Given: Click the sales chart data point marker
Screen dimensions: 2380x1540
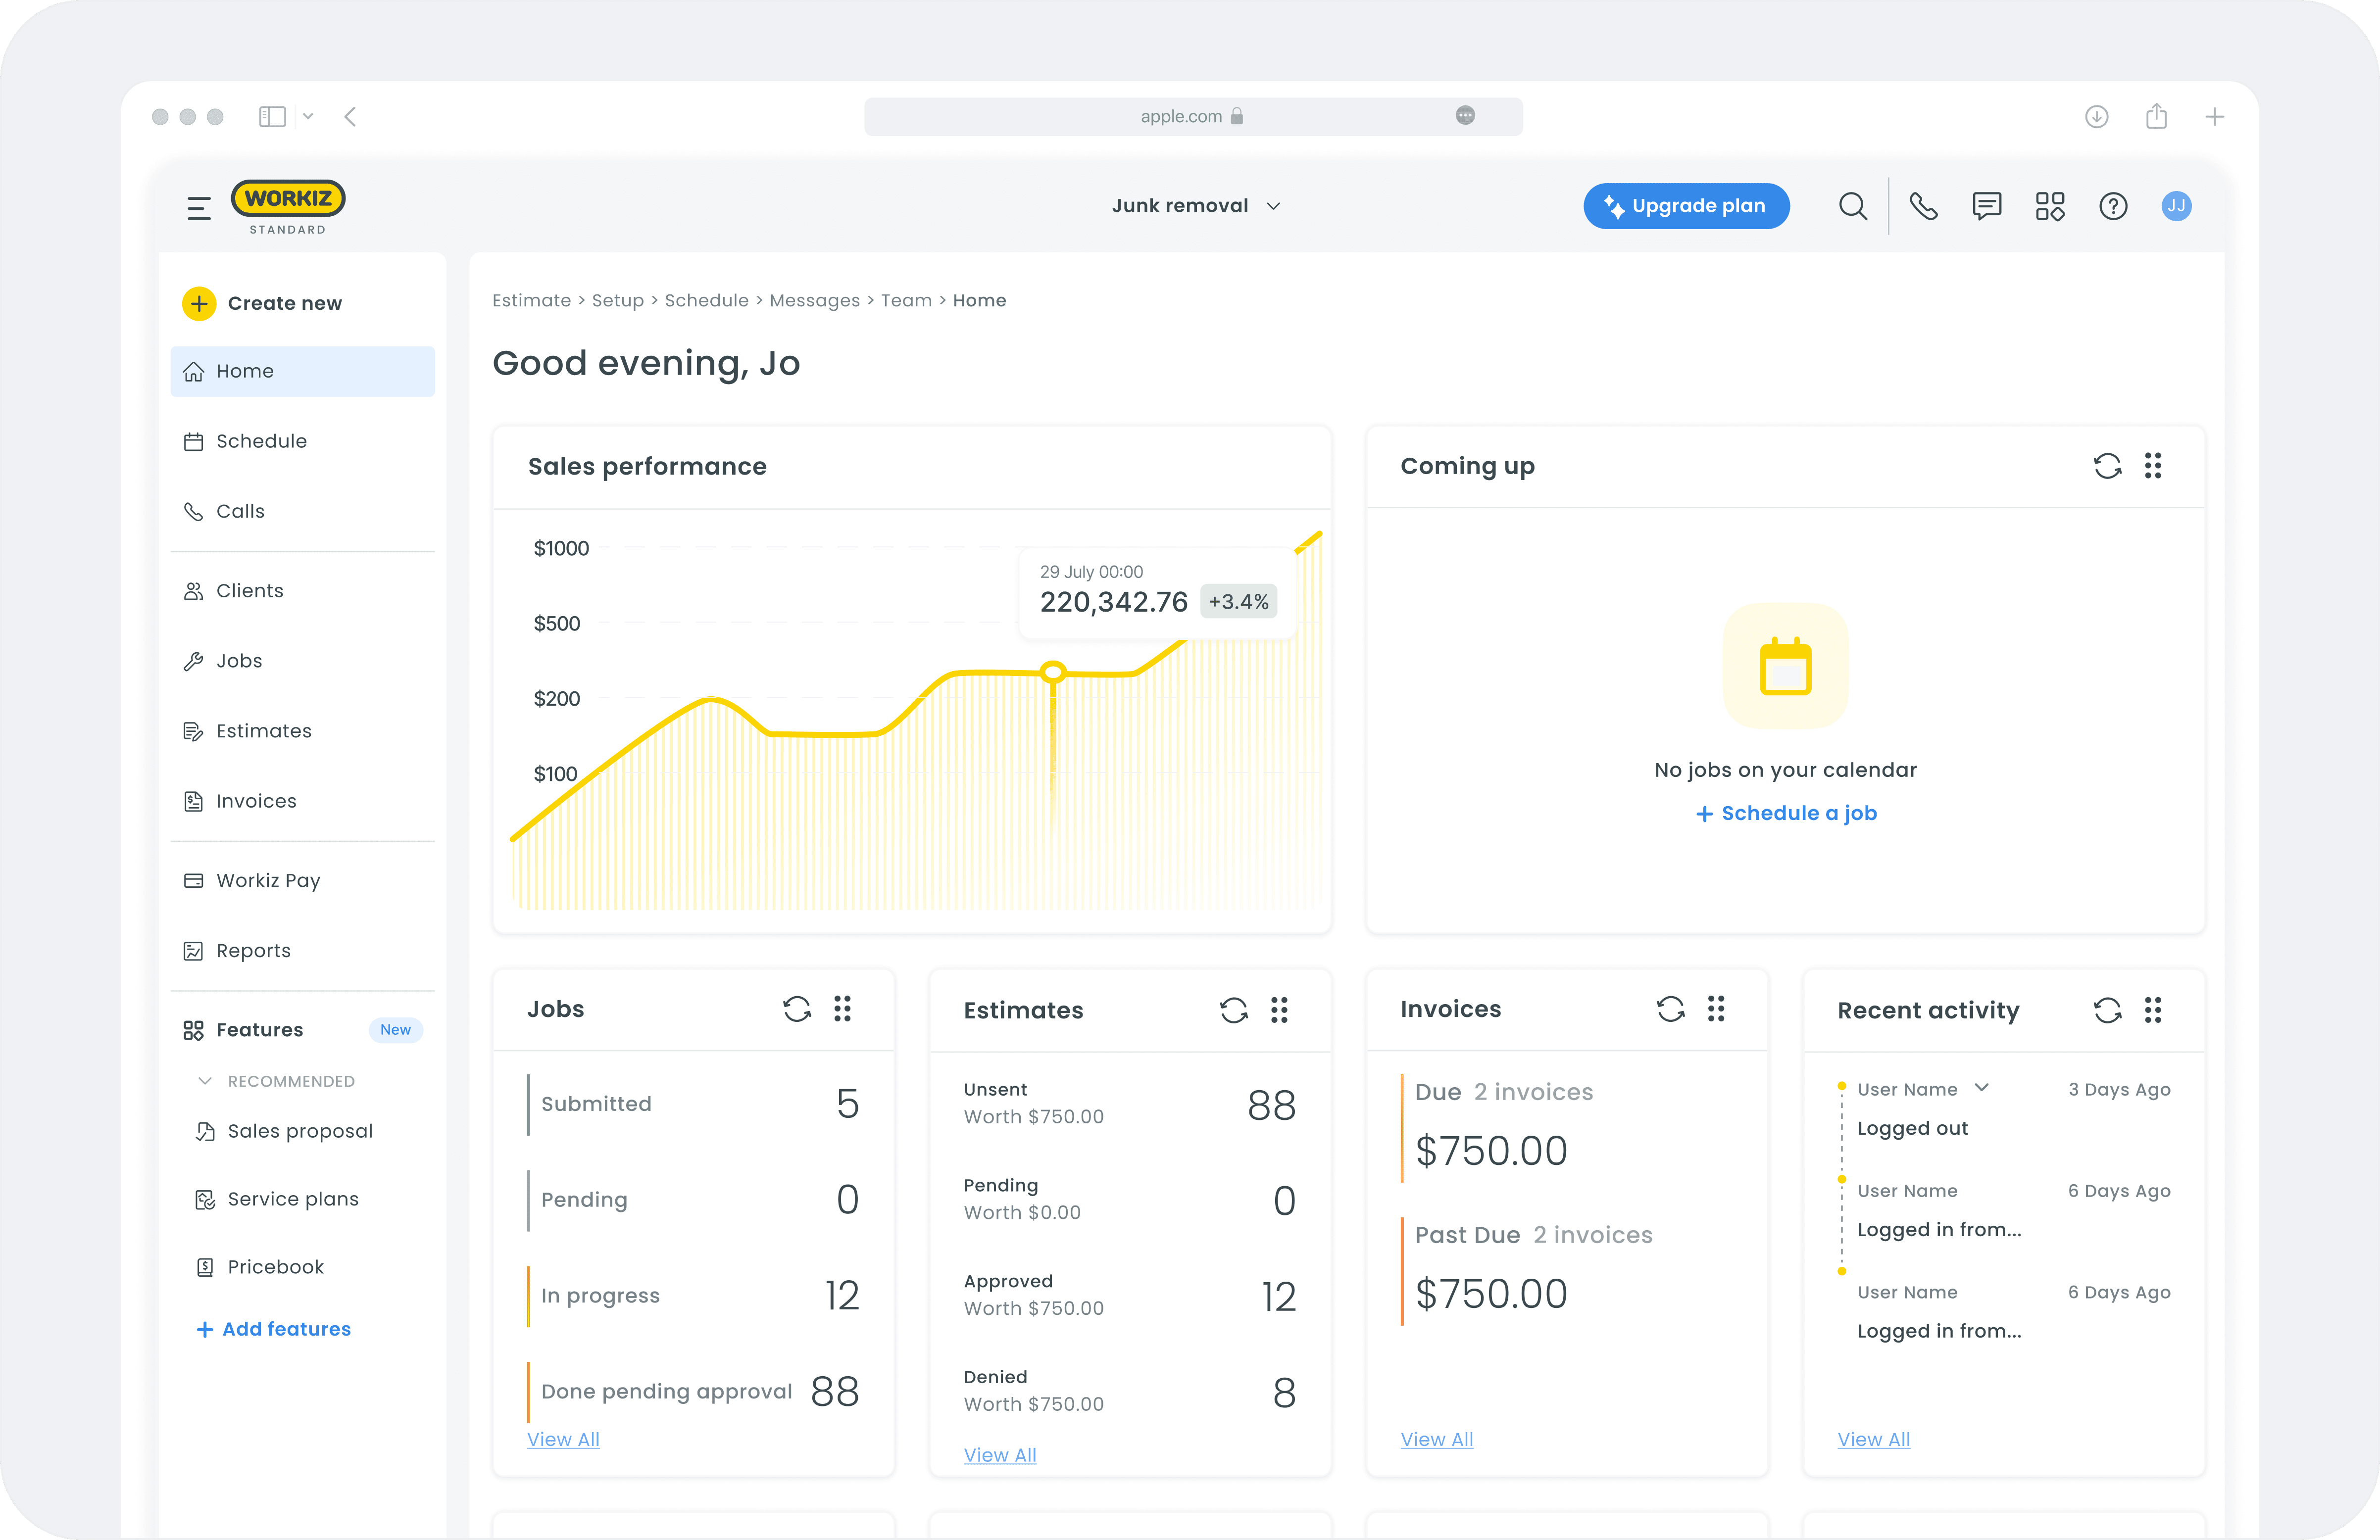Looking at the screenshot, I should [x=1052, y=672].
